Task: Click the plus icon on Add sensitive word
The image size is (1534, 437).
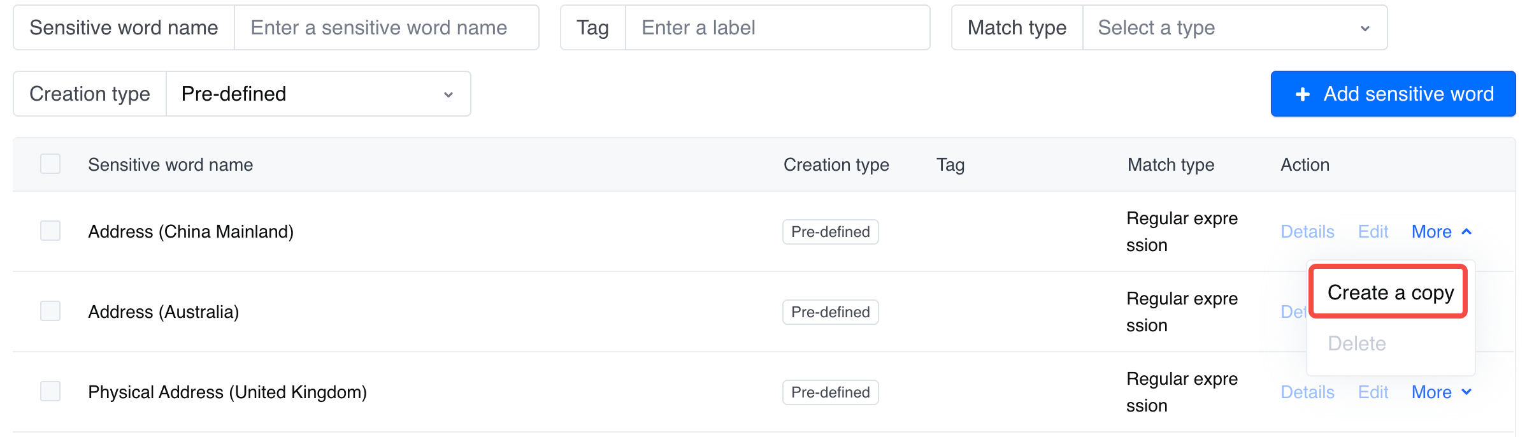Action: point(1303,94)
